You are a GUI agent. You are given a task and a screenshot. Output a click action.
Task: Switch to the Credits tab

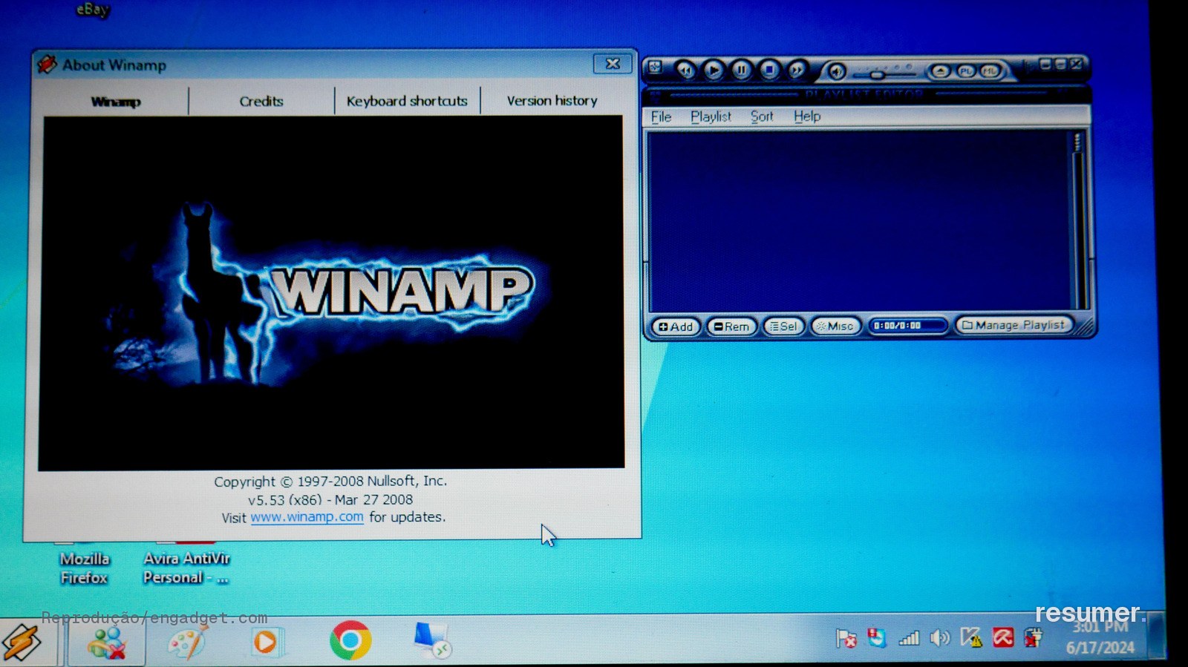pyautogui.click(x=261, y=102)
